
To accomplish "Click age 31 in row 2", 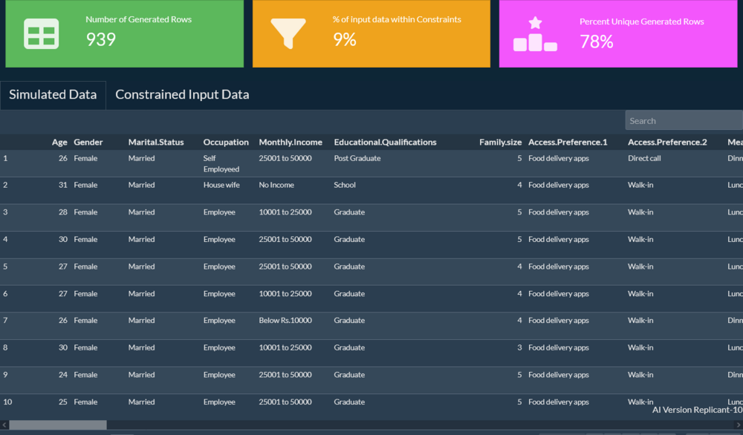I will pyautogui.click(x=63, y=185).
